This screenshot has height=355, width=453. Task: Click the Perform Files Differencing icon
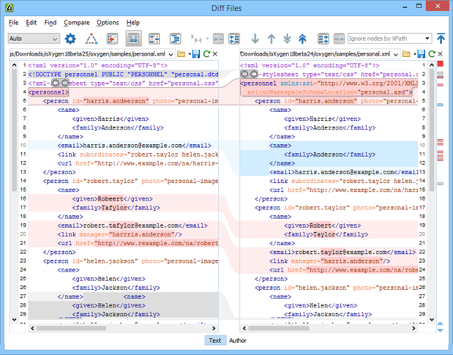coord(111,39)
